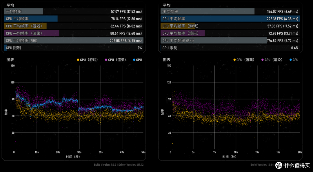
Task: Click the 7s time axis label
Action: click(x=214, y=152)
